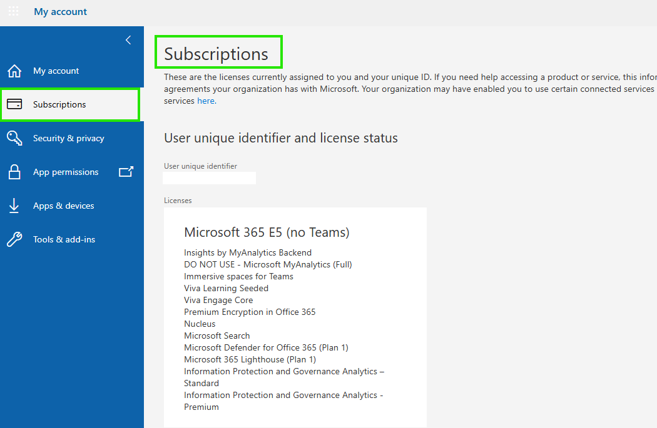This screenshot has width=657, height=428.
Task: Click the 'User unique identifier' label
Action: pos(200,166)
